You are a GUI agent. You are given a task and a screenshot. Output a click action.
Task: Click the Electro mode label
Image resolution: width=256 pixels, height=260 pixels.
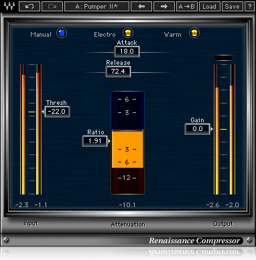tap(105, 35)
